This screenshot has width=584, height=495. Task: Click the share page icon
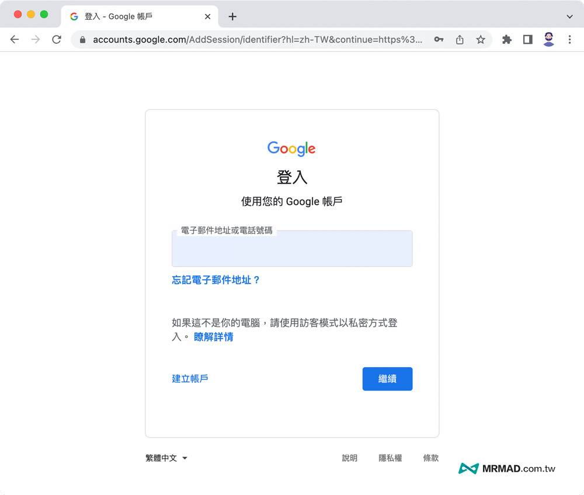(x=460, y=40)
